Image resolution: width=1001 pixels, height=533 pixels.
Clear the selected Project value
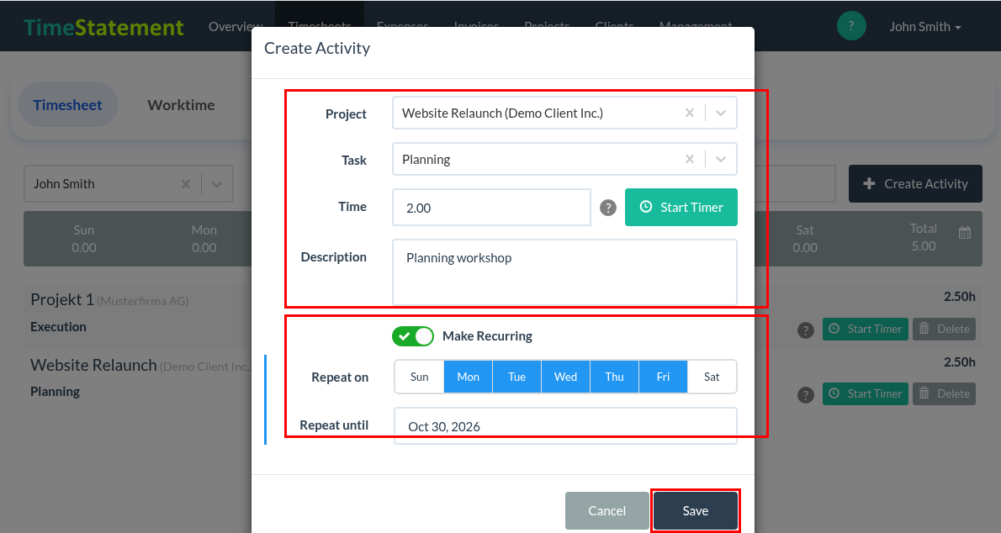click(690, 113)
